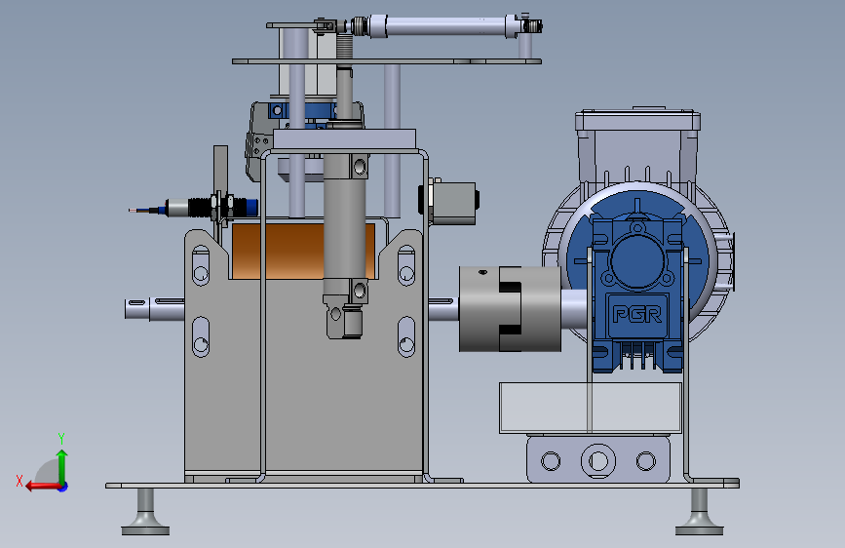This screenshot has width=845, height=548.
Task: Select the left leveling foot under base plate
Action: click(x=145, y=512)
